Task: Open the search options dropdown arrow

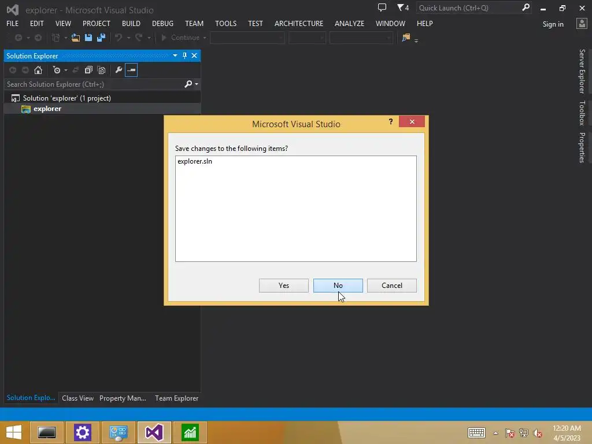Action: (x=197, y=84)
